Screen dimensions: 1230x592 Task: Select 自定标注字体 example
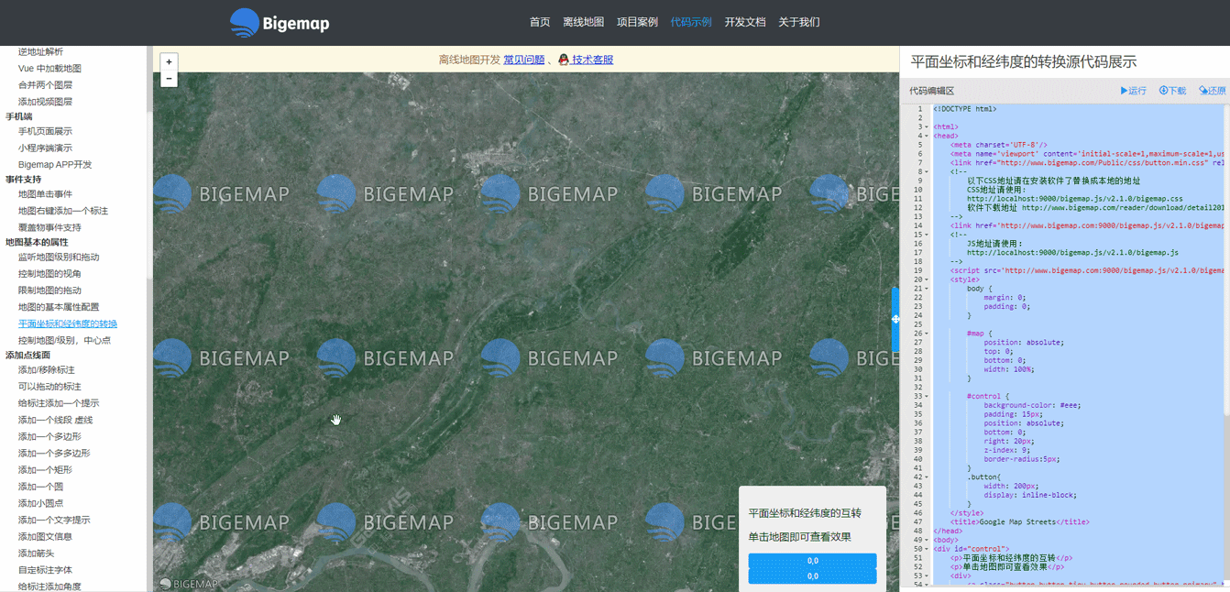click(x=45, y=570)
